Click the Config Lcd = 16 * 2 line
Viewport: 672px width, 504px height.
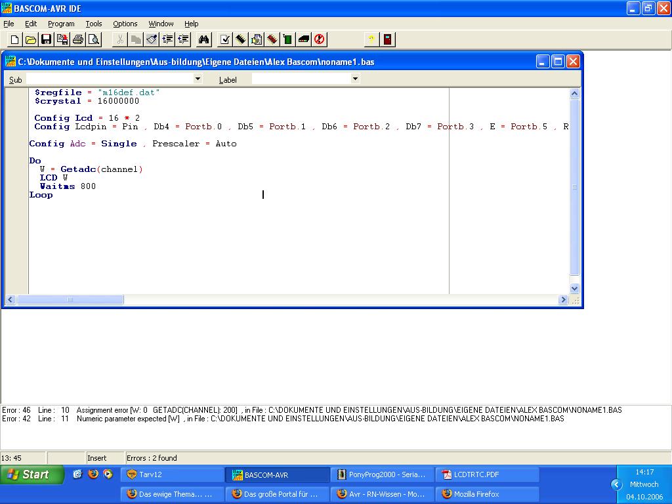pyautogui.click(x=87, y=118)
